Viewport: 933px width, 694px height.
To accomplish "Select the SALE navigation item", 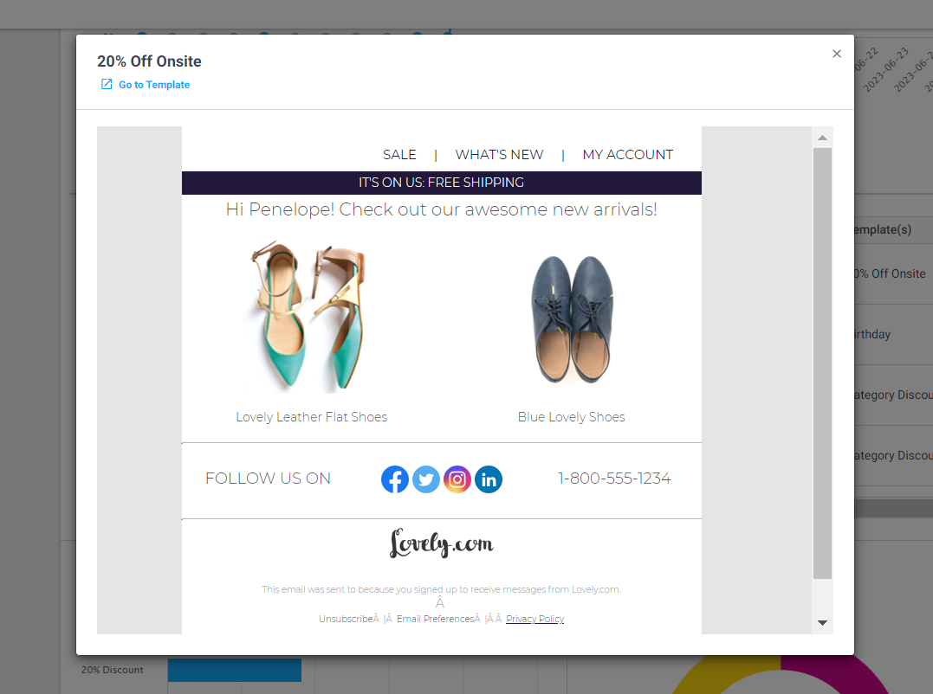I will (x=399, y=155).
